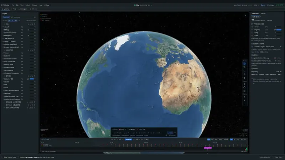
Task: Toggle AIR group visibility eye icon
Action: pyautogui.click(x=35, y=24)
